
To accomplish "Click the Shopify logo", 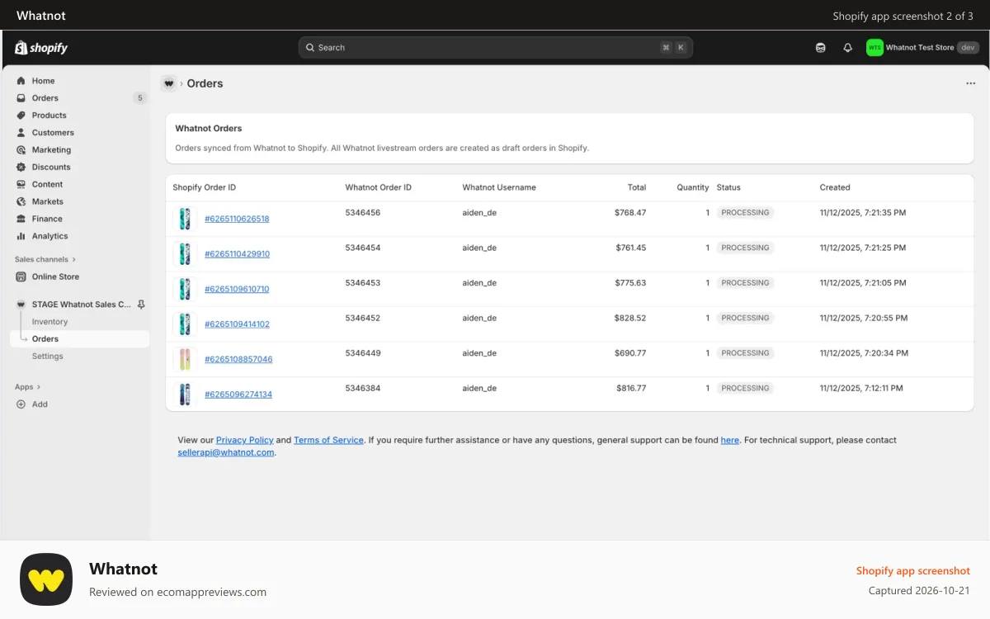I will coord(41,48).
